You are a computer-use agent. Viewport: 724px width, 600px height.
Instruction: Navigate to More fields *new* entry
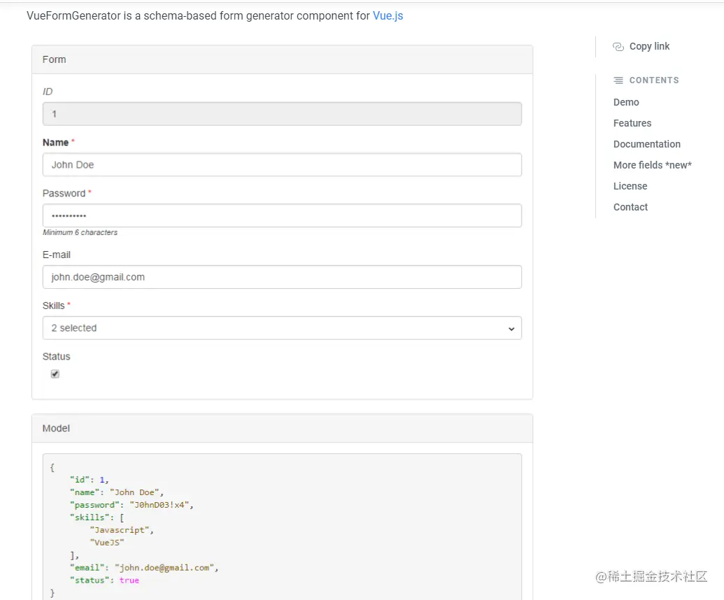pos(652,165)
